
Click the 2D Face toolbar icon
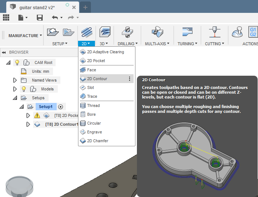tap(87, 32)
